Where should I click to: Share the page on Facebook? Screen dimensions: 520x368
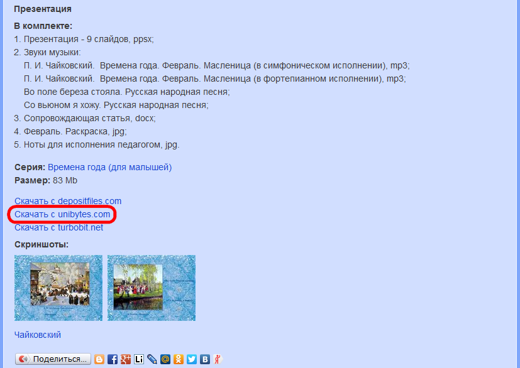(x=113, y=359)
